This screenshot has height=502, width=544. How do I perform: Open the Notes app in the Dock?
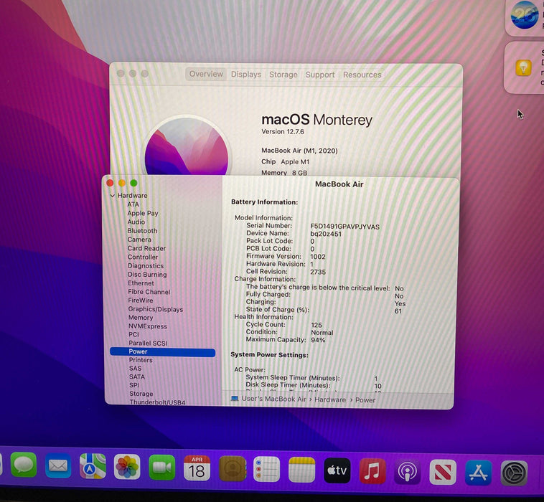pyautogui.click(x=302, y=470)
